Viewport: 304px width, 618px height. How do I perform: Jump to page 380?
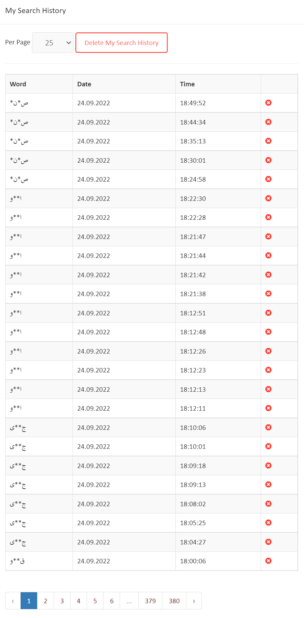click(174, 601)
